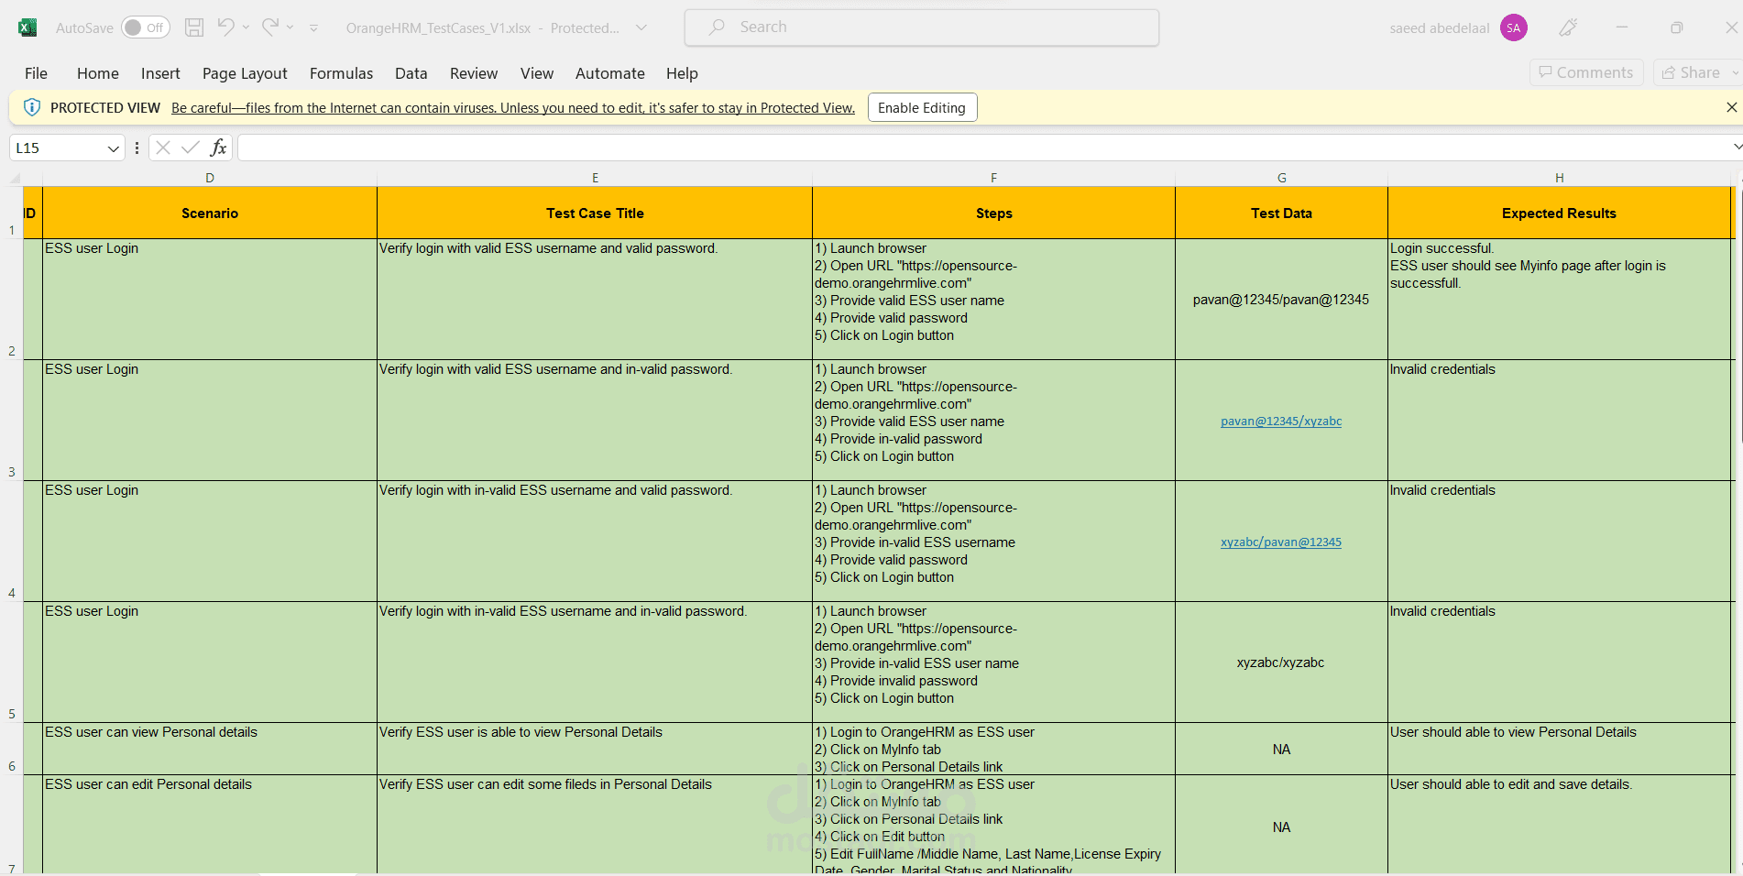Viewport: 1743px width, 876px height.
Task: Open the Redo history dropdown arrow
Action: (290, 27)
